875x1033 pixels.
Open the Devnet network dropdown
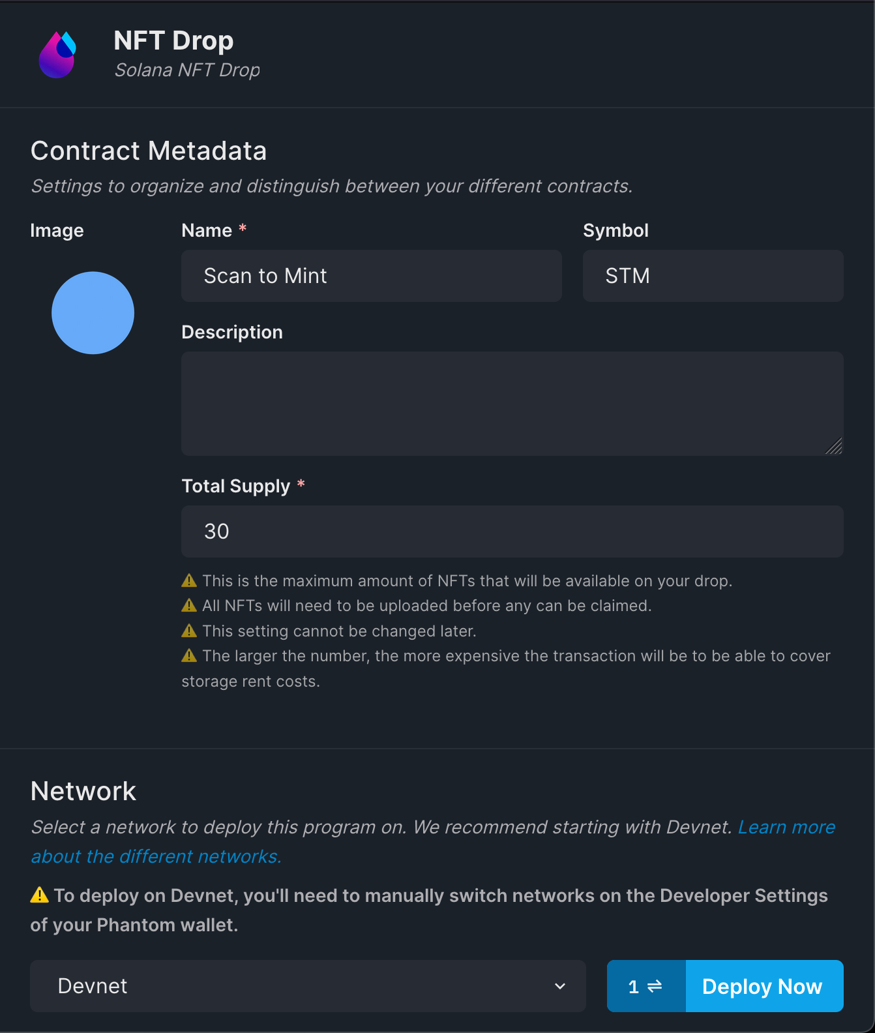click(x=308, y=986)
